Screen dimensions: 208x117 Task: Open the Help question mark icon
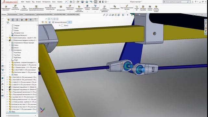(196, 2)
